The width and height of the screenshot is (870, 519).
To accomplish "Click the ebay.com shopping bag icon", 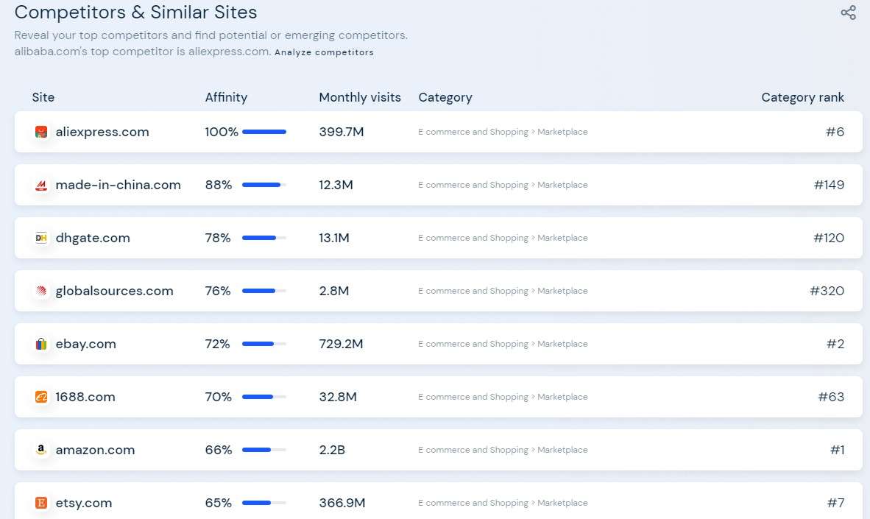I will click(x=41, y=344).
